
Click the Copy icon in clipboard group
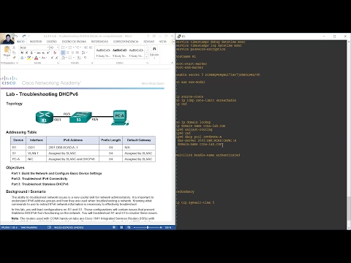pos(14,53)
